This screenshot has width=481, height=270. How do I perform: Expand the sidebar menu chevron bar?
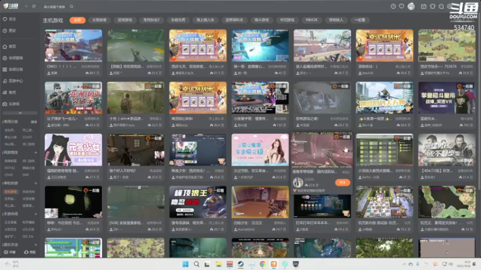pyautogui.click(x=20, y=113)
